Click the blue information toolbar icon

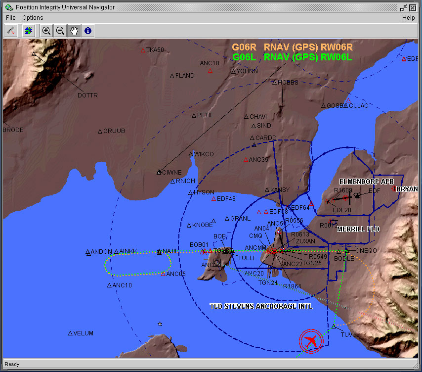[88, 31]
